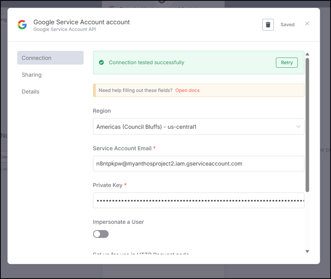Screen dimensions: 331x279
Task: Click the Region label
Action: click(x=102, y=111)
